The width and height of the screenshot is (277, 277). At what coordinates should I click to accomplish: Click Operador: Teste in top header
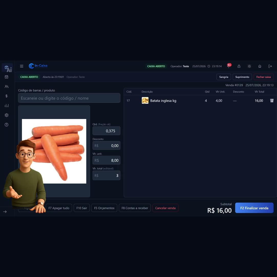click(x=180, y=66)
